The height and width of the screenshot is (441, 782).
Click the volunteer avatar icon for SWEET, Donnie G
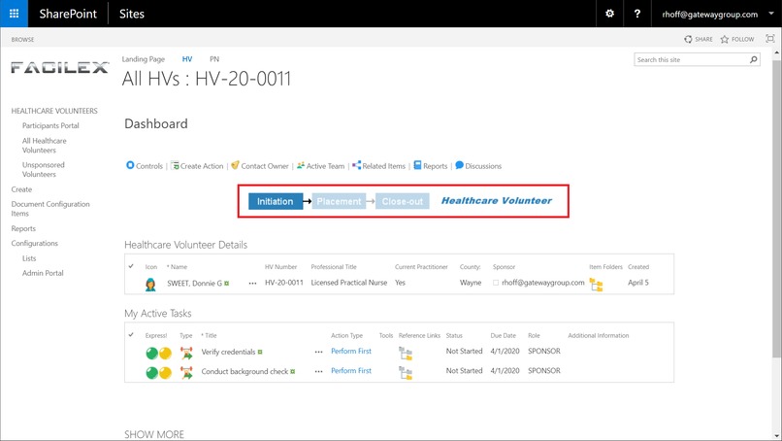click(x=150, y=285)
